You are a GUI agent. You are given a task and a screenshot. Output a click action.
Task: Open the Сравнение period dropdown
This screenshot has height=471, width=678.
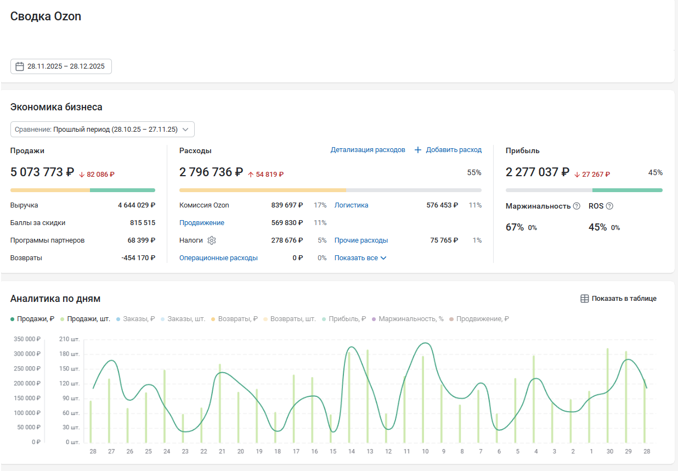[103, 130]
